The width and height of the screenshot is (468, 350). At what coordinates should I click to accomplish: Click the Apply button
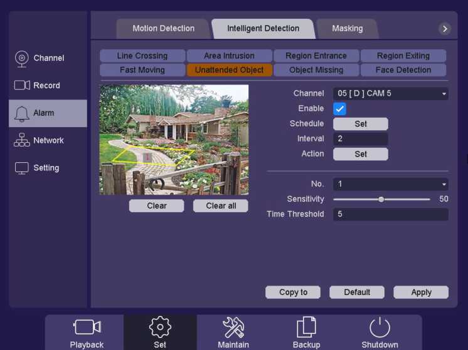(x=421, y=292)
